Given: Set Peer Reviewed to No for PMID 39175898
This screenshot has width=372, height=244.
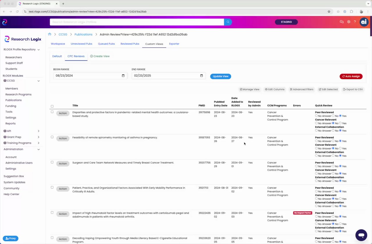Looking at the screenshot, I should [x=333, y=116].
